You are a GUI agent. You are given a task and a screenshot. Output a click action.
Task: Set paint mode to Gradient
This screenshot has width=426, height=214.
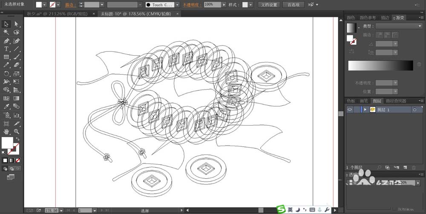point(12,160)
